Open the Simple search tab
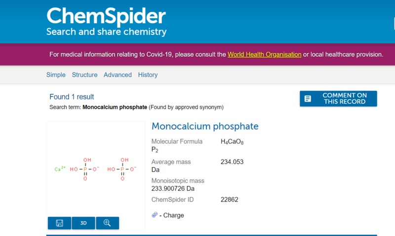Viewport: 395px width, 236px height. click(56, 75)
